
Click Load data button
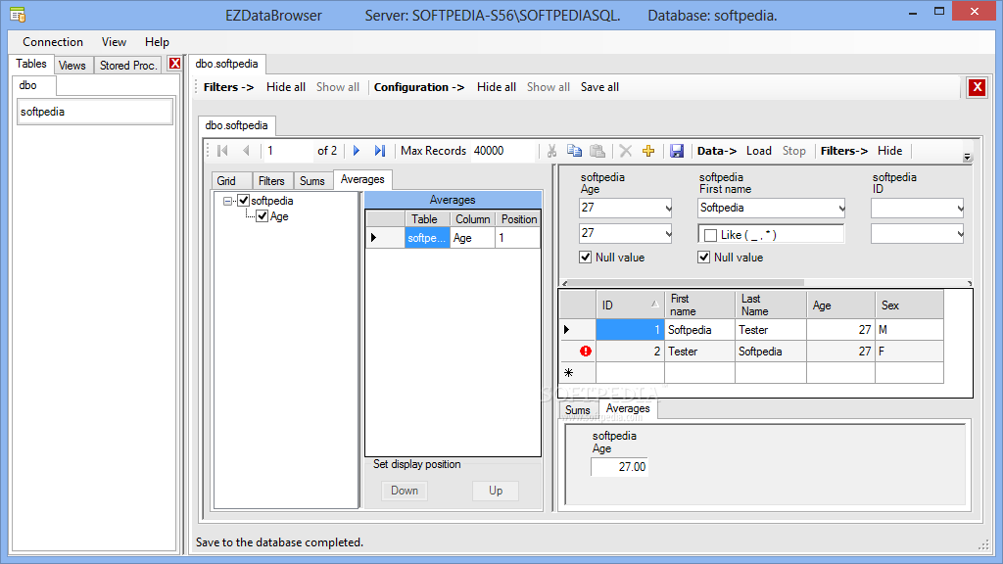pyautogui.click(x=759, y=151)
